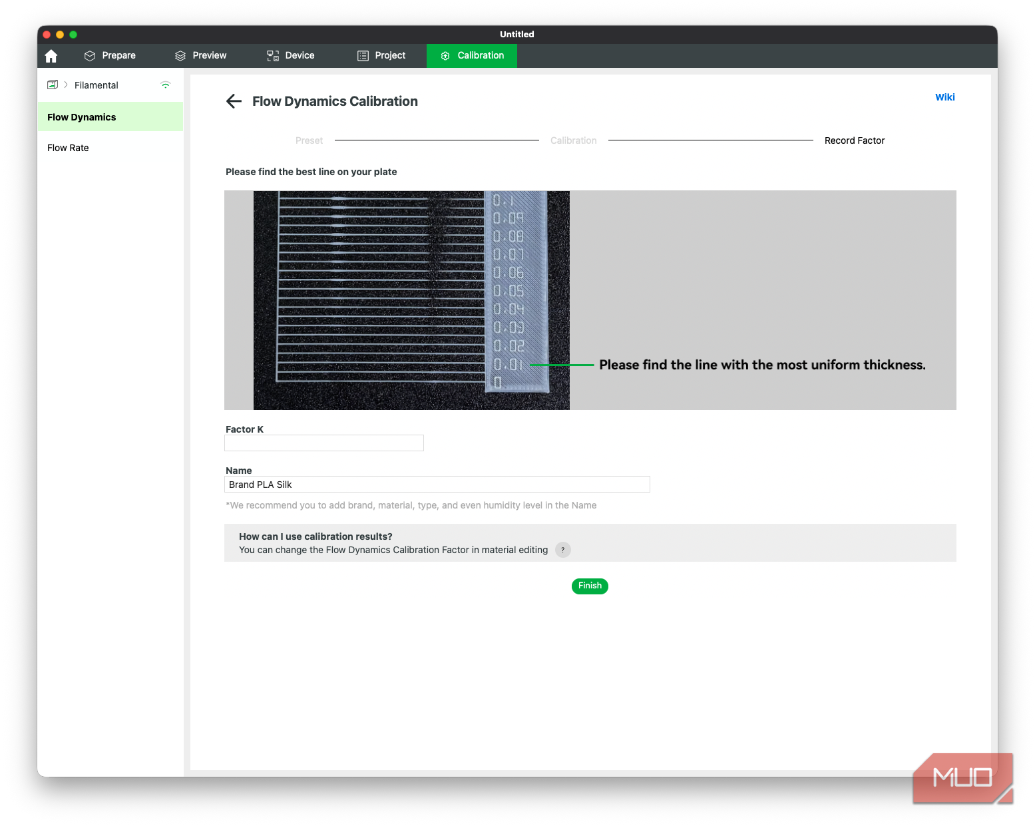Click the back arrow next to Flow Dynamics Calibration
1035x826 pixels.
click(x=234, y=101)
